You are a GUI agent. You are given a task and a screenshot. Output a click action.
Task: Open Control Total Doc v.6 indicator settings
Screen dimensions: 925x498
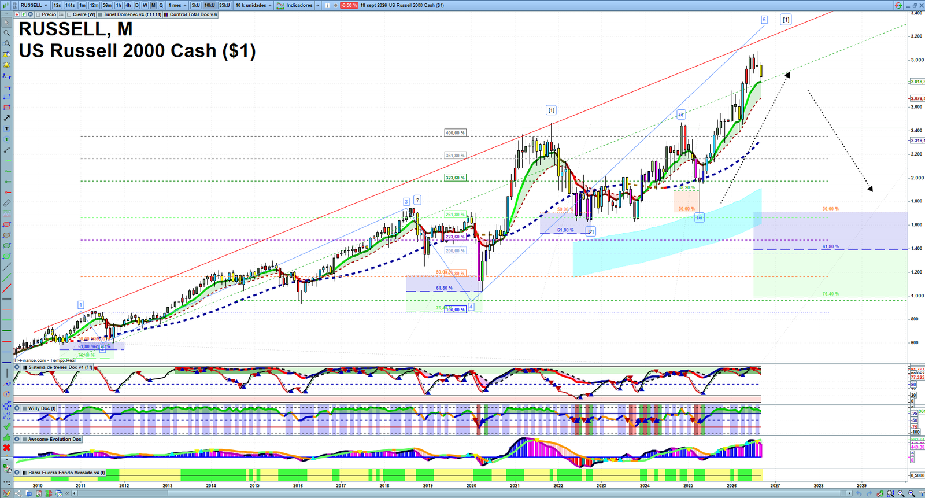pos(191,14)
